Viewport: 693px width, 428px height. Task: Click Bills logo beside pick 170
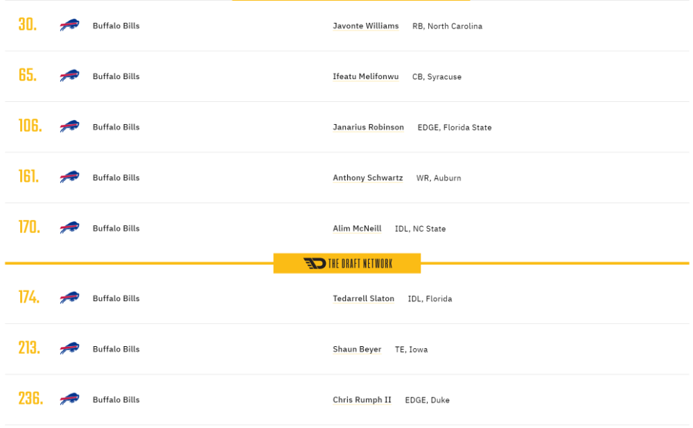click(69, 228)
